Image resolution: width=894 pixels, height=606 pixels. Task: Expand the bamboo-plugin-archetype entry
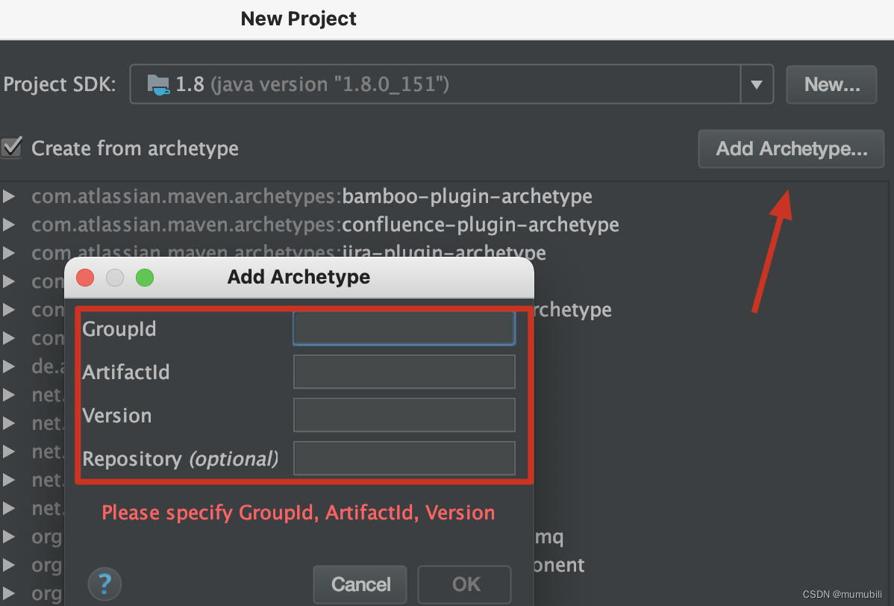coord(10,196)
